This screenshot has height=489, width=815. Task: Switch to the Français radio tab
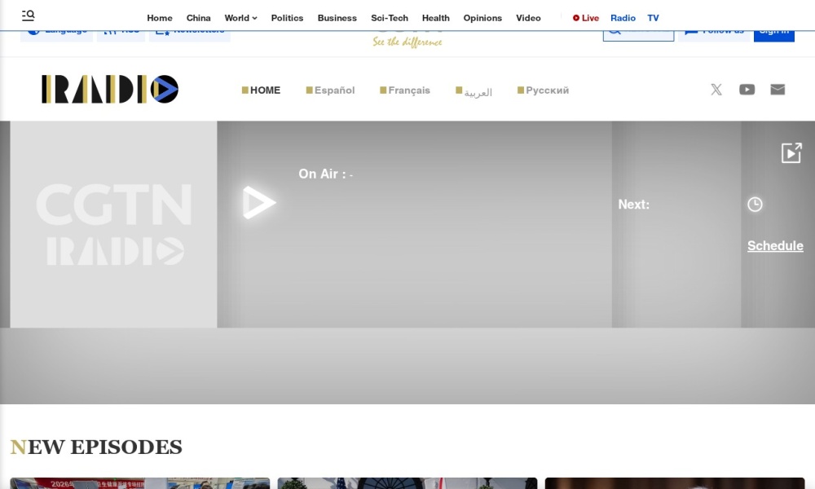point(405,90)
